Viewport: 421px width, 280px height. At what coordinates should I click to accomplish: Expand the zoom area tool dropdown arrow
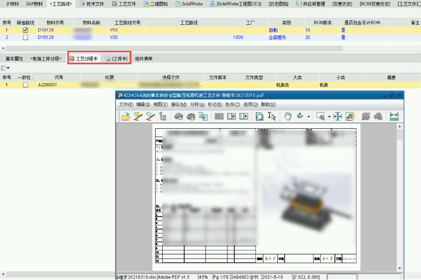pyautogui.click(x=329, y=117)
